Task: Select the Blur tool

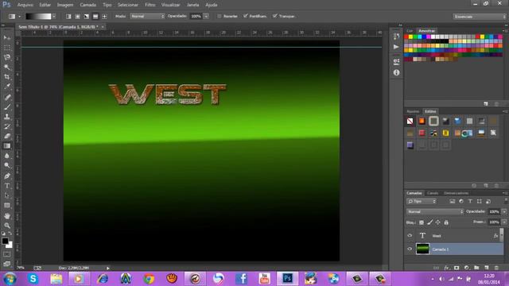Action: (7, 156)
